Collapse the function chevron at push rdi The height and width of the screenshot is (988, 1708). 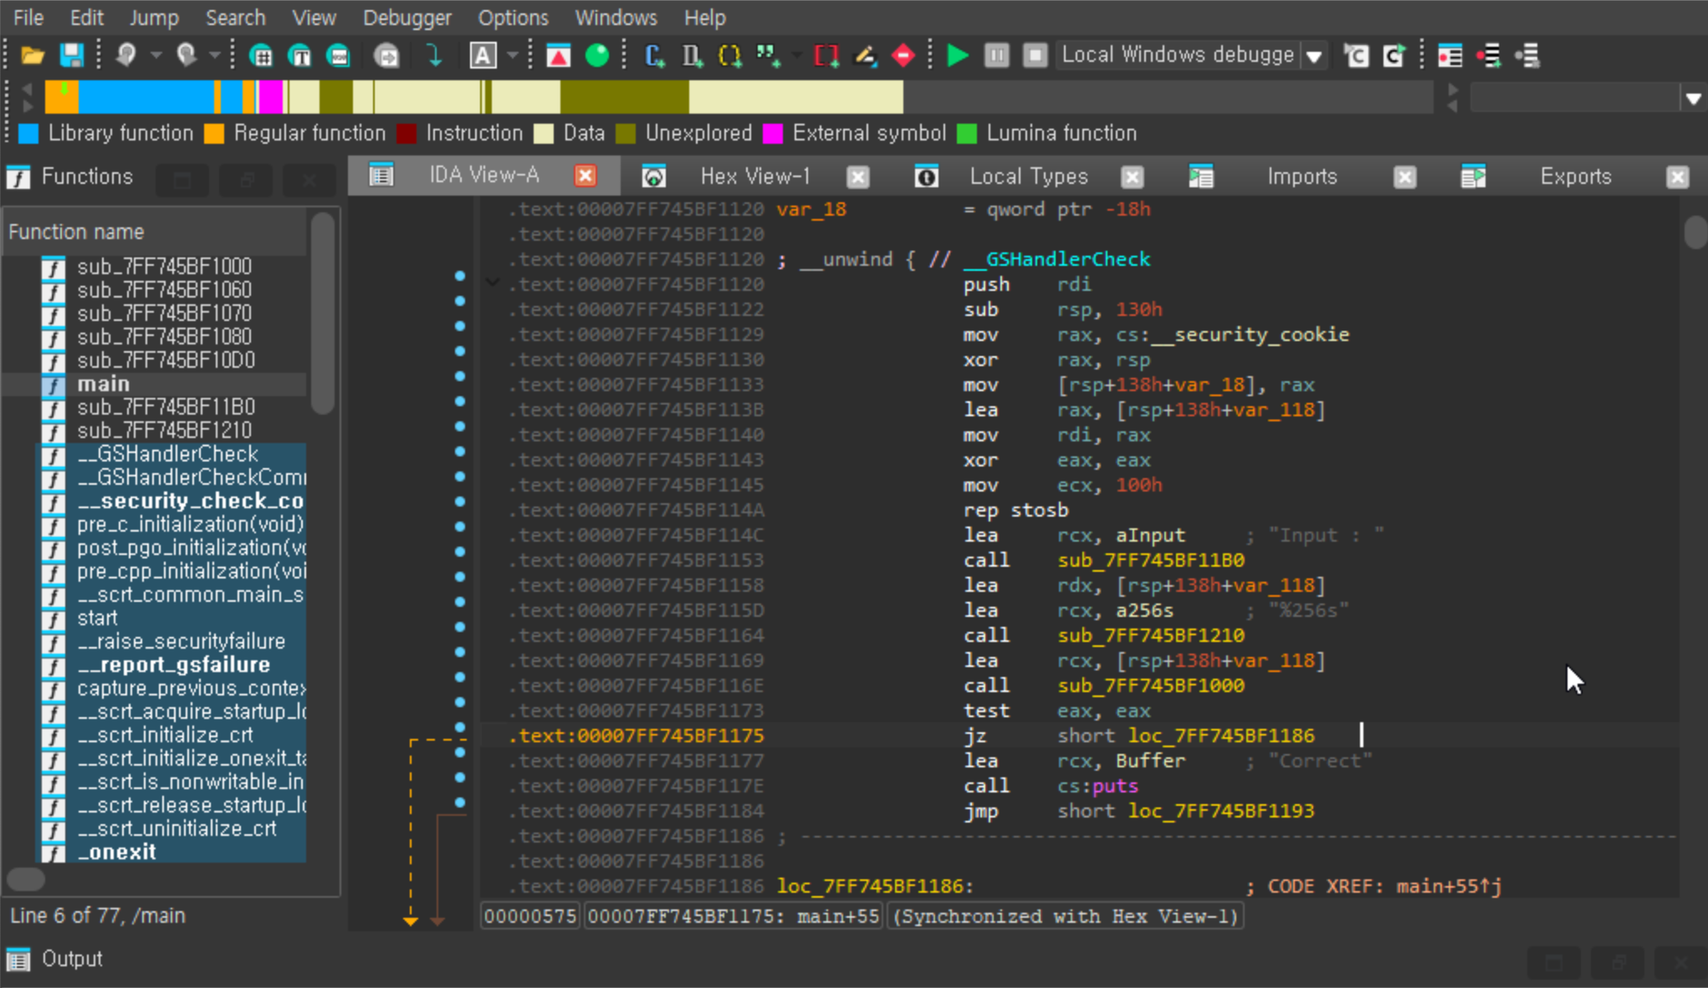tap(493, 283)
